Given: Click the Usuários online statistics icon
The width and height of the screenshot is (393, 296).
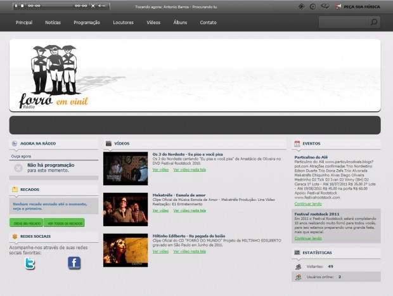Looking at the screenshot, I should (298, 277).
